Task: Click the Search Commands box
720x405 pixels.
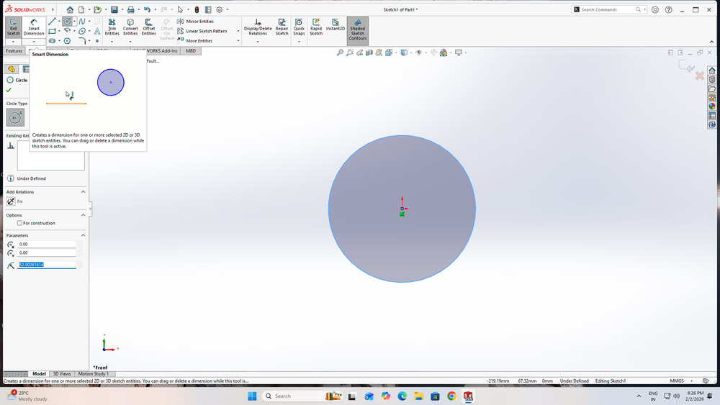Action: coord(609,9)
